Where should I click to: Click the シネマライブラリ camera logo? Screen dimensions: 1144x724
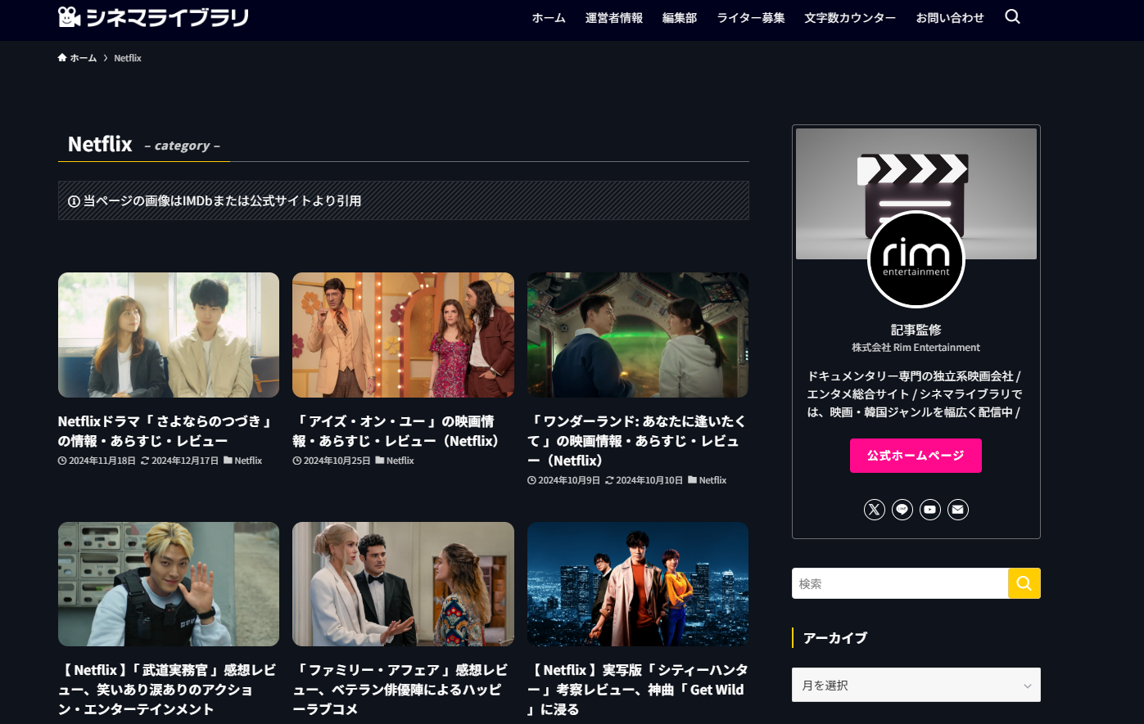coord(153,17)
